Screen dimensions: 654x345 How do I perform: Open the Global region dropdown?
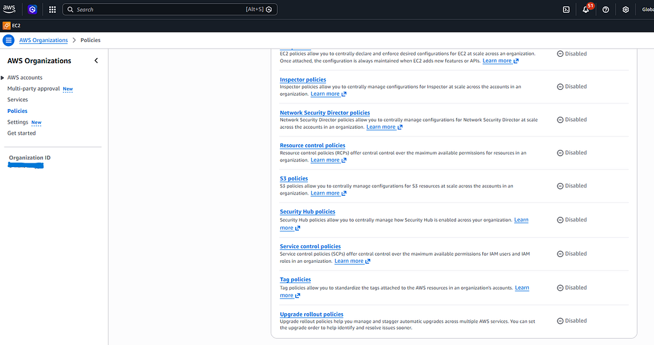pyautogui.click(x=648, y=10)
